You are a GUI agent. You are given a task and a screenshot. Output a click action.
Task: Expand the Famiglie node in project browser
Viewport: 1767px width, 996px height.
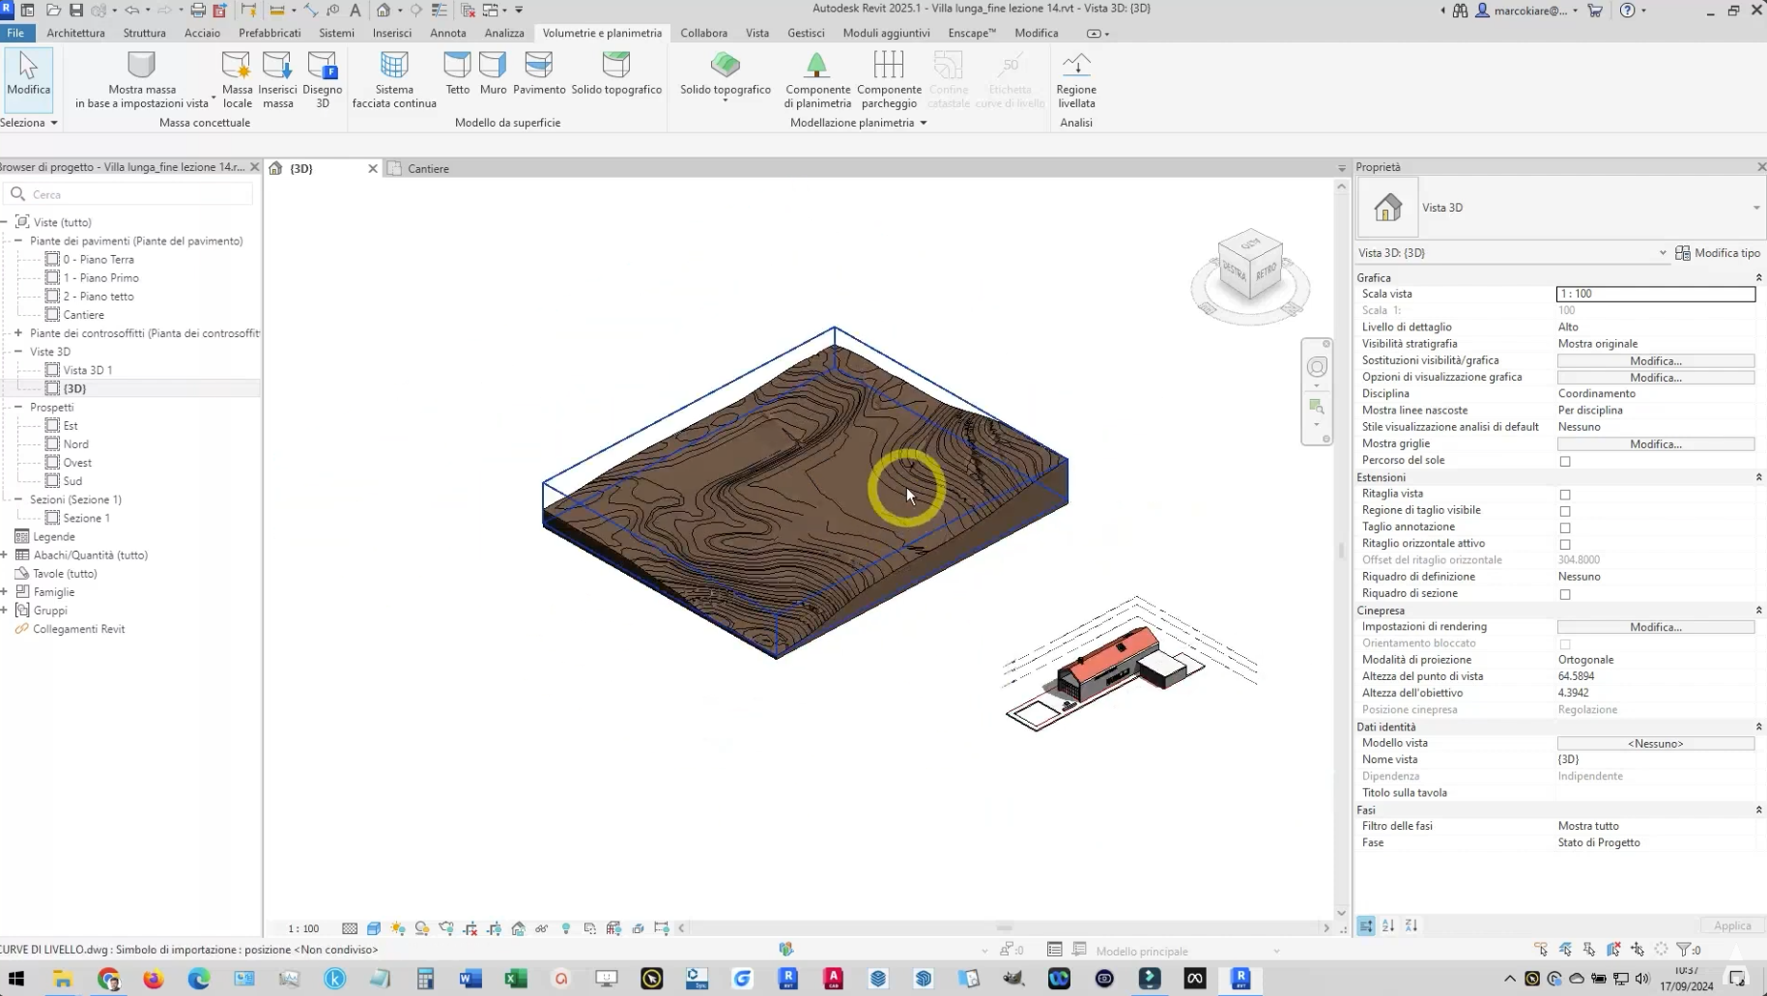pyautogui.click(x=5, y=592)
